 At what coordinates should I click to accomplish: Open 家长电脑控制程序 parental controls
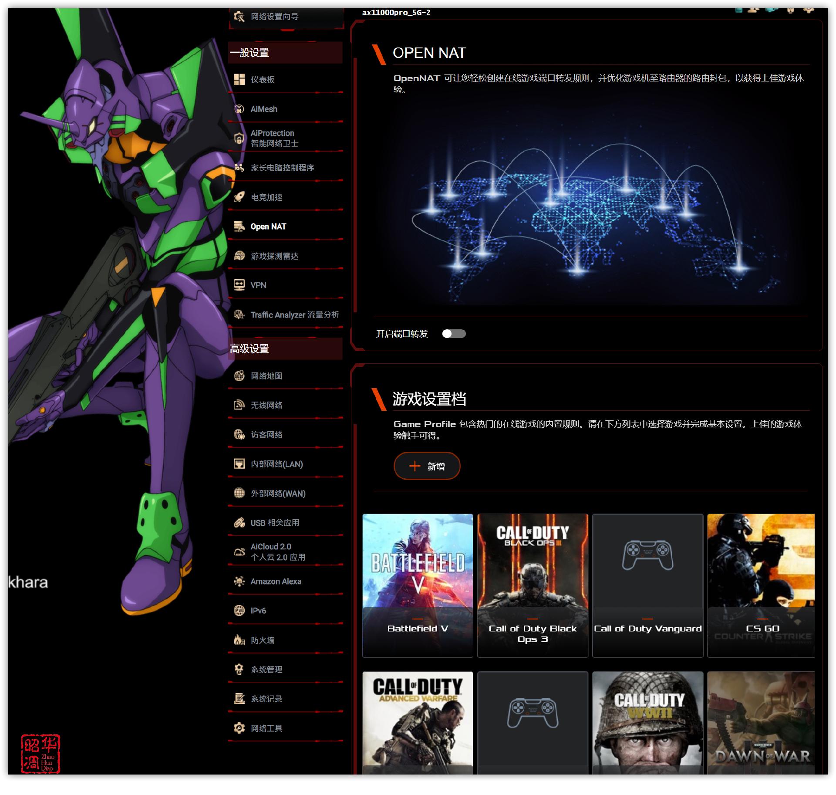point(283,168)
